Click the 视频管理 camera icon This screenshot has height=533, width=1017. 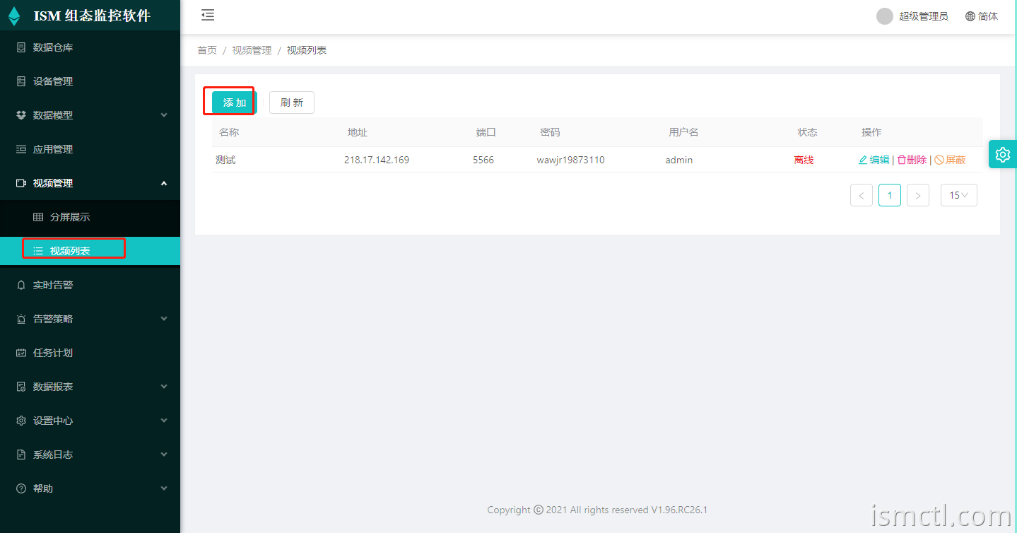tap(21, 183)
